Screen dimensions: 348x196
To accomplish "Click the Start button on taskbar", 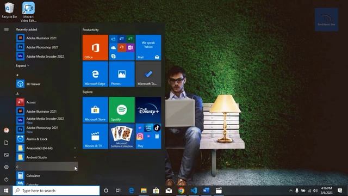I will [6, 191].
